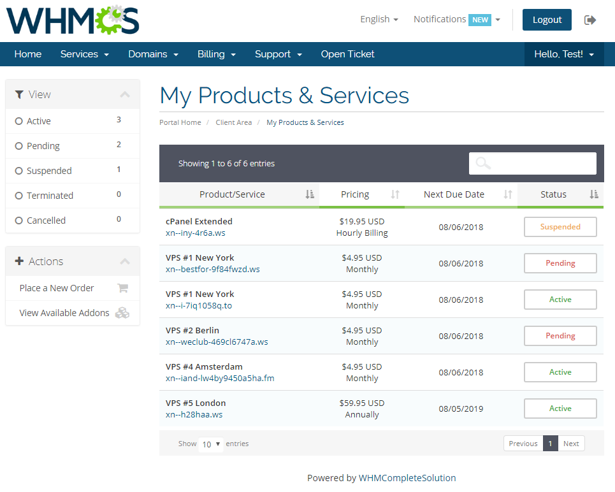Select the Terminated filter radio
The image size is (615, 492).
18,196
